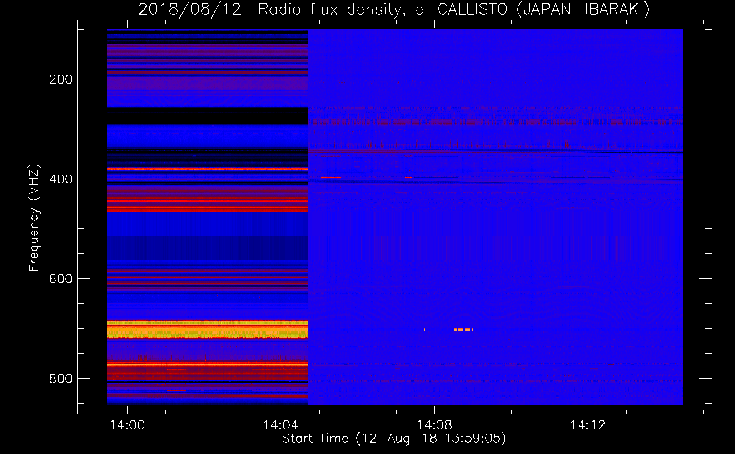This screenshot has width=735, height=454.
Task: Click the 14:00 time axis label
Action: [x=127, y=425]
